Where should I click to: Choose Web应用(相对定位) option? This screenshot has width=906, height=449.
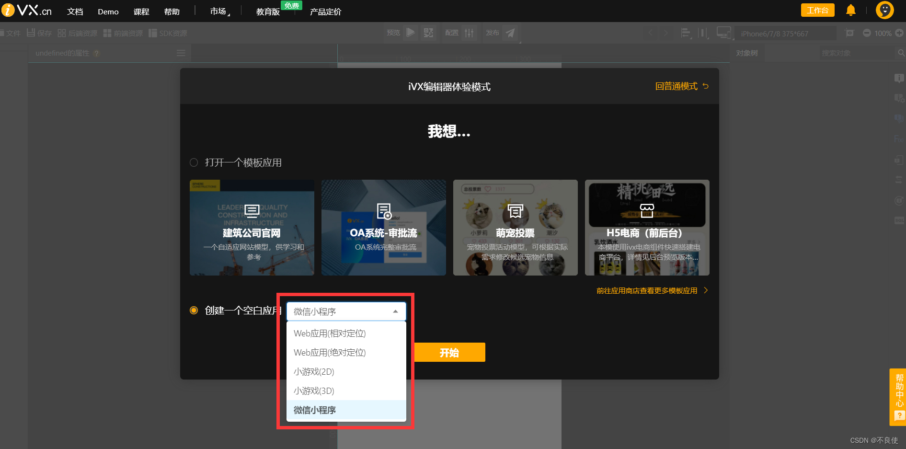[346, 333]
